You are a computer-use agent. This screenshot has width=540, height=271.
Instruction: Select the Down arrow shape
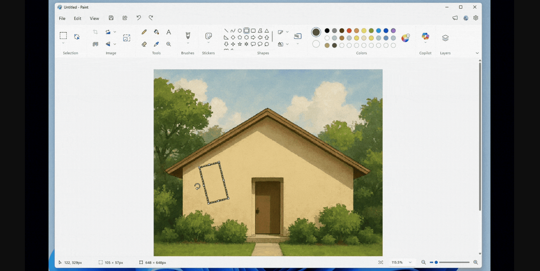[226, 44]
